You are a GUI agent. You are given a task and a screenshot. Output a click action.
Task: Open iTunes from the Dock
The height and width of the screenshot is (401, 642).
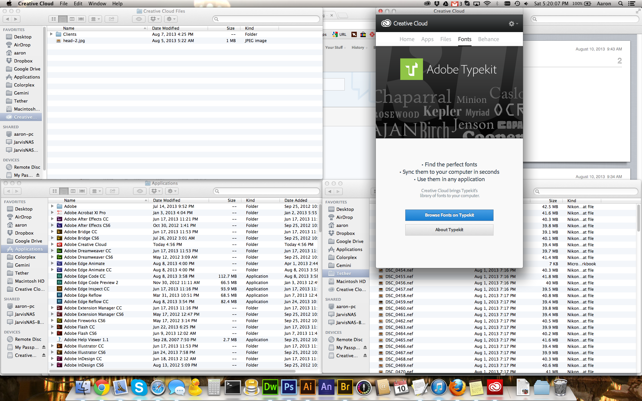click(439, 387)
